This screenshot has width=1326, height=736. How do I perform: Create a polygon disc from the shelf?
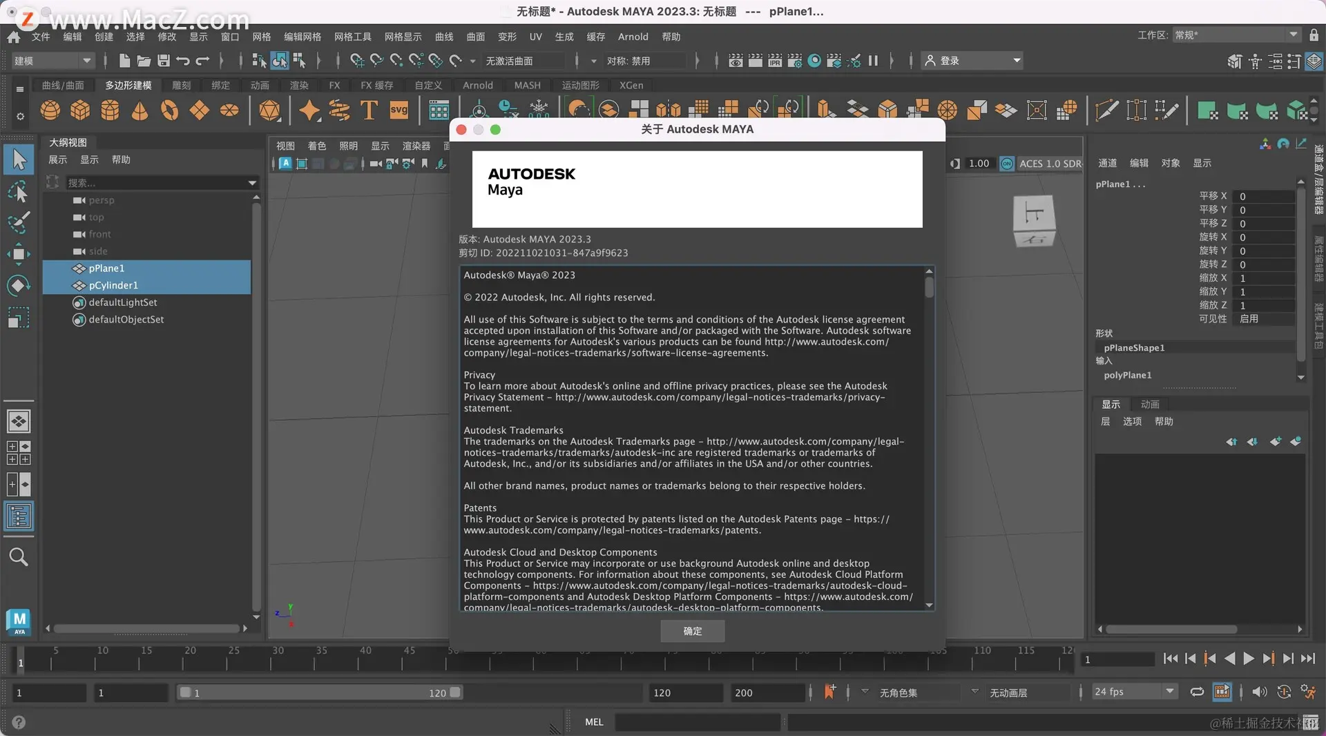(229, 110)
